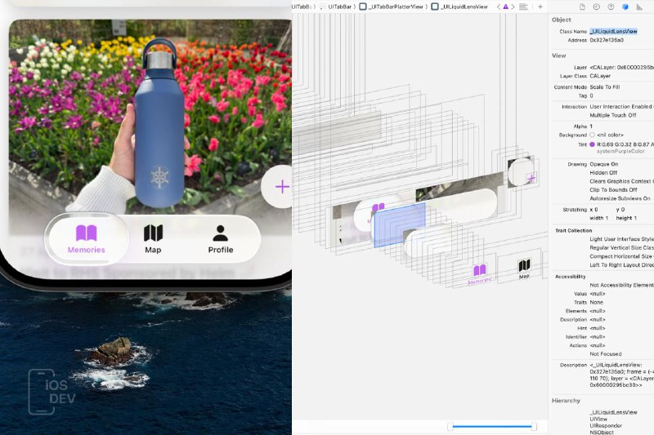Click the Not Accessibility Element text
This screenshot has width=654, height=435.
tap(621, 285)
